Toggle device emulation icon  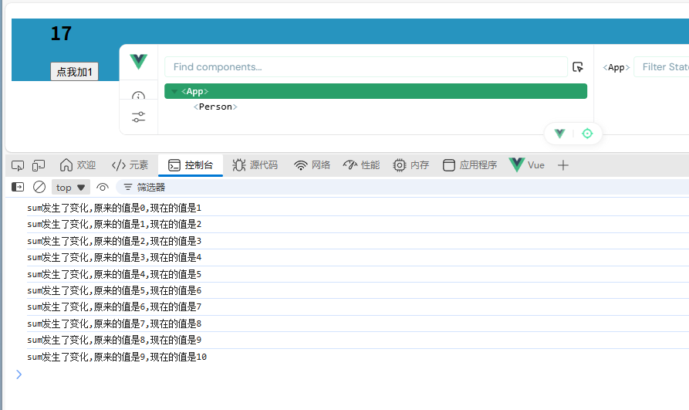click(x=39, y=165)
